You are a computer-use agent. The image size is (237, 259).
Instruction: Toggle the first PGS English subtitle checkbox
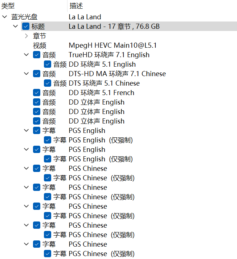37,130
